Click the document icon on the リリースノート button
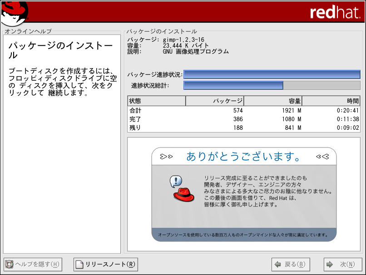 tap(79, 265)
